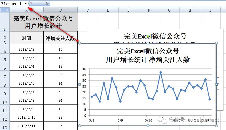This screenshot has width=226, height=130.
Task: Click the picture's left middle resize handle
Action: (80, 84)
